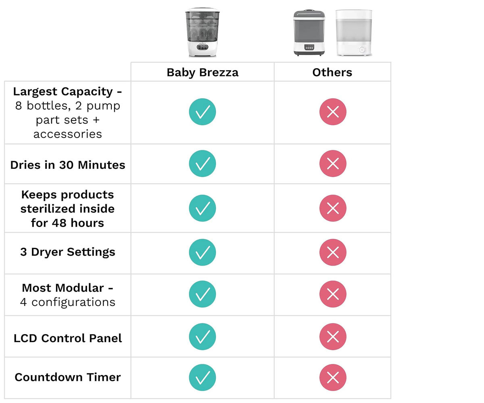This screenshot has height=403, width=484.
Task: Click red X for Countdown Timer
Action: coord(333,378)
